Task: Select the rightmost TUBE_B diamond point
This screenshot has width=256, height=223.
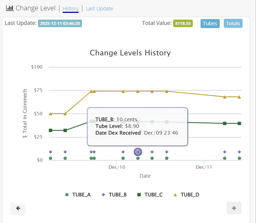Action: click(x=239, y=152)
